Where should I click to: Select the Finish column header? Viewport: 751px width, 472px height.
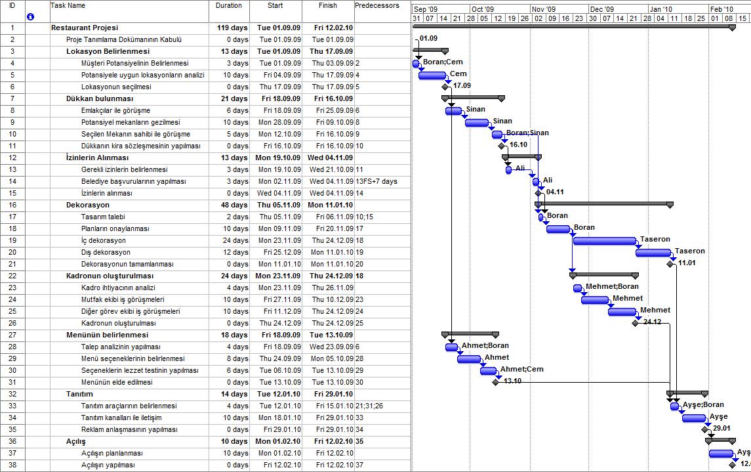327,6
